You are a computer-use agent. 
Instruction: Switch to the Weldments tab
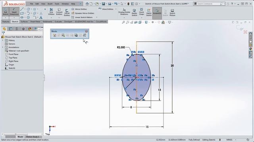coord(47,22)
